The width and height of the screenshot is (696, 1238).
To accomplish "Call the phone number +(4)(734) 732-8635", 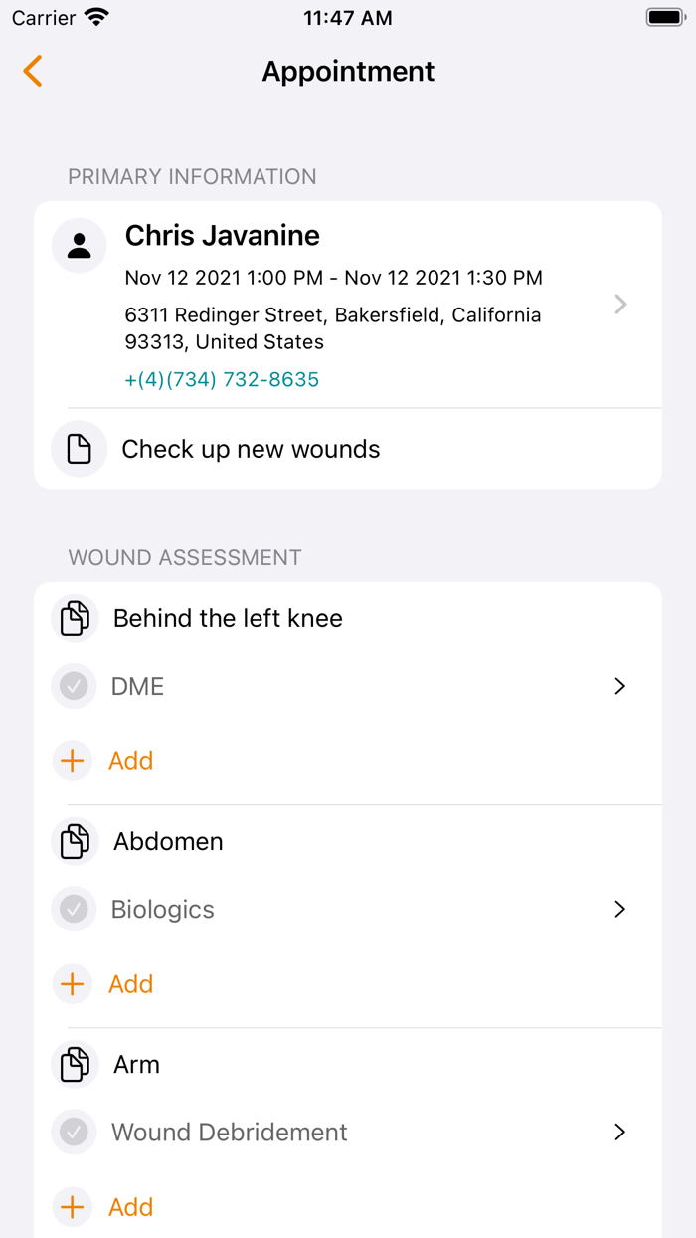I will pyautogui.click(x=222, y=379).
